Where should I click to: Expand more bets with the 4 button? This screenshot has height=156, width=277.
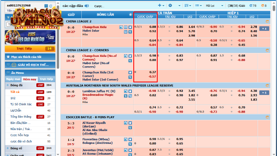[x=264, y=29]
